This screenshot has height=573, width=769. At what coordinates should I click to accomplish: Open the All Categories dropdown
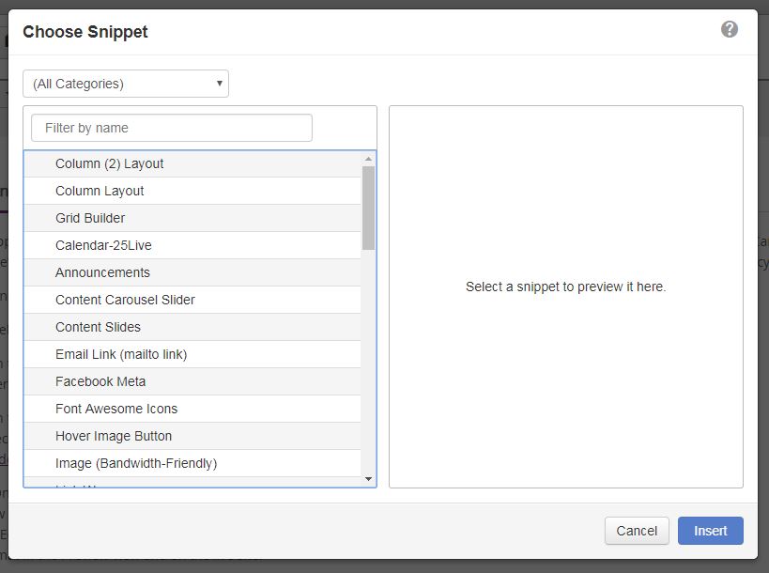126,84
